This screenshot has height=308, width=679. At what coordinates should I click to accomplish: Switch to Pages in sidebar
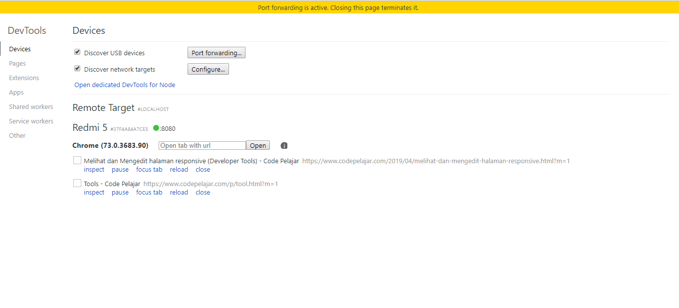click(x=17, y=63)
